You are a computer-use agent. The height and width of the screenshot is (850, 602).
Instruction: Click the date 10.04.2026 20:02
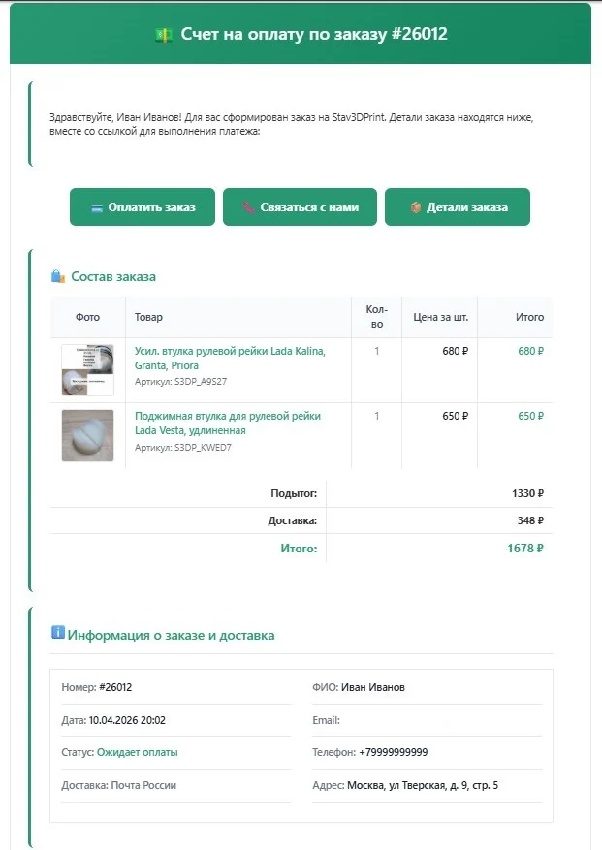[127, 720]
